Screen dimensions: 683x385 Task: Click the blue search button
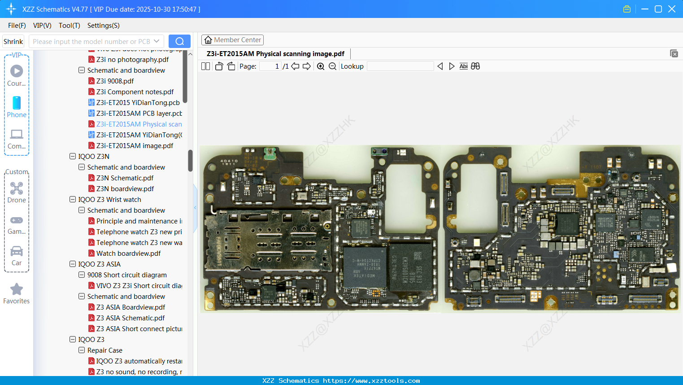(x=179, y=41)
